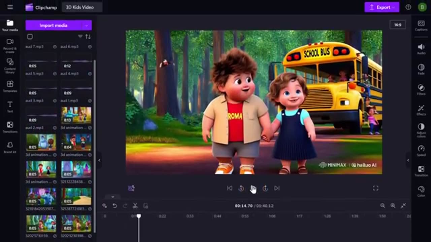
Task: Select the 0:04 3d animation video thumbnail
Action: pos(76,142)
